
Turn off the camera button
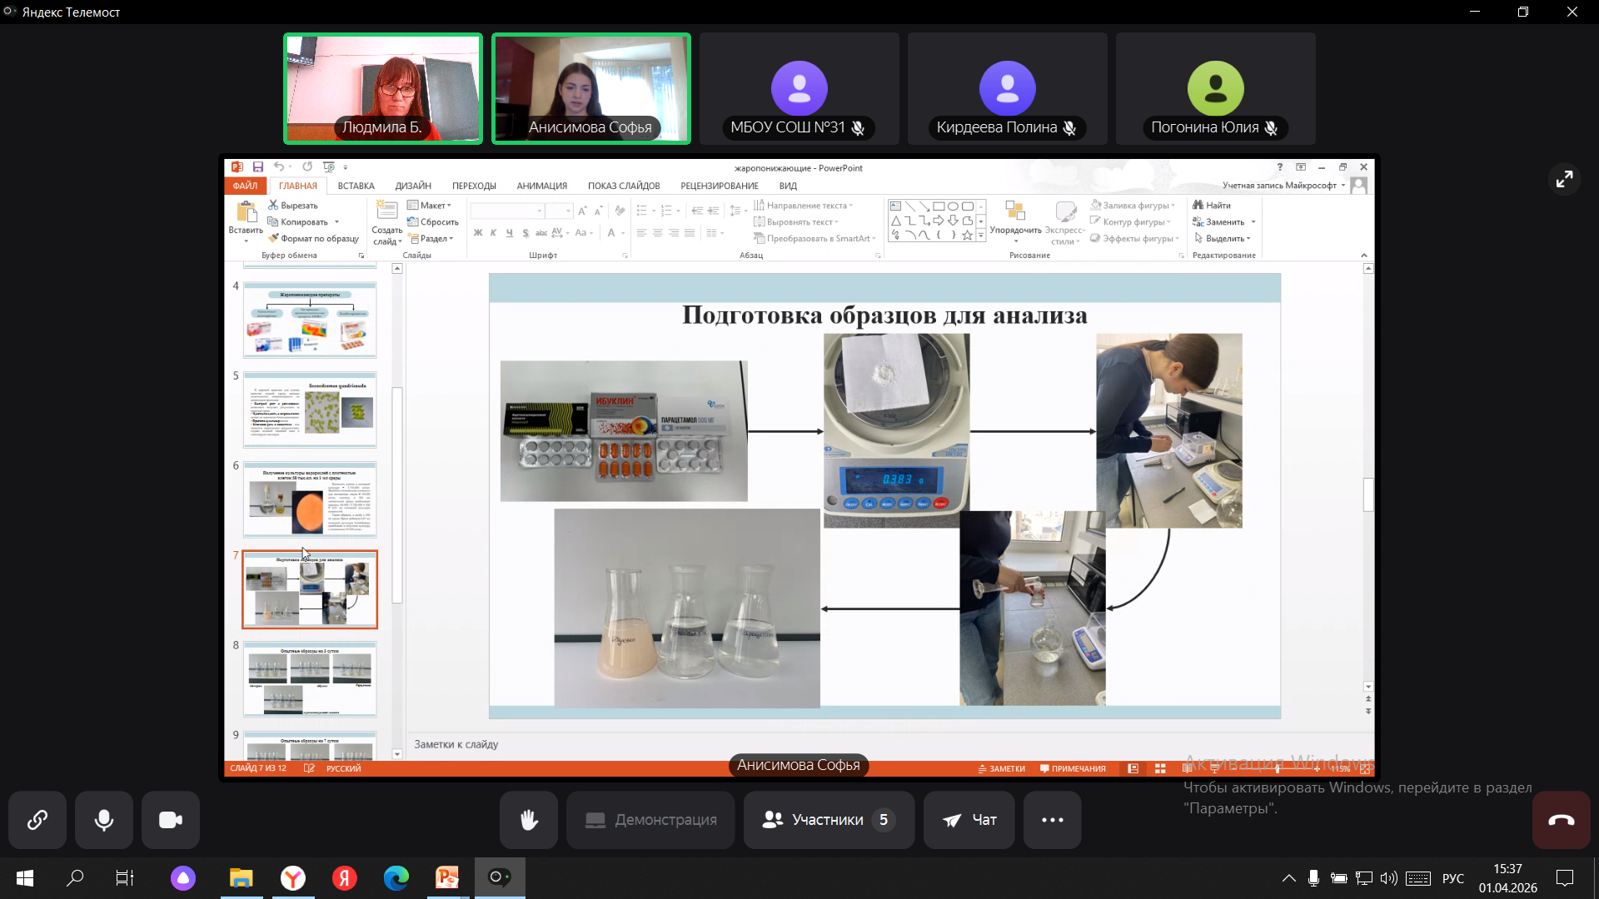click(x=171, y=820)
